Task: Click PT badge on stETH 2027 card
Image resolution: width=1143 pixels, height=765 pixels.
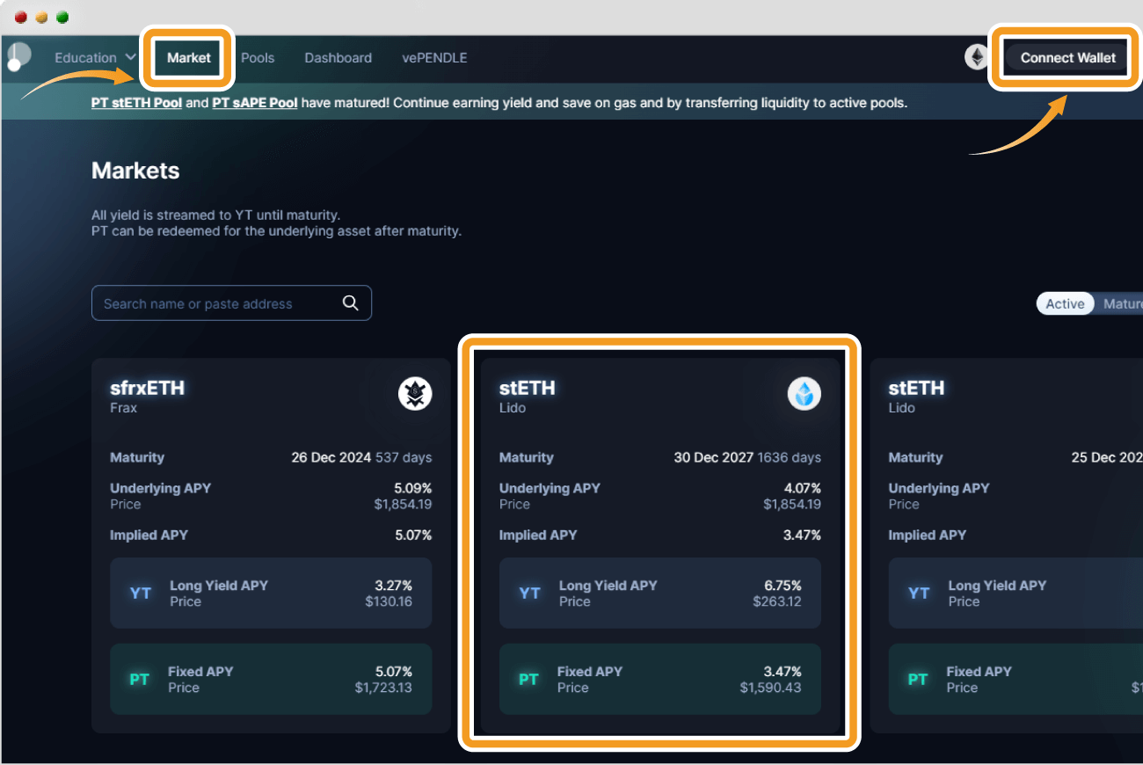Action: click(528, 680)
